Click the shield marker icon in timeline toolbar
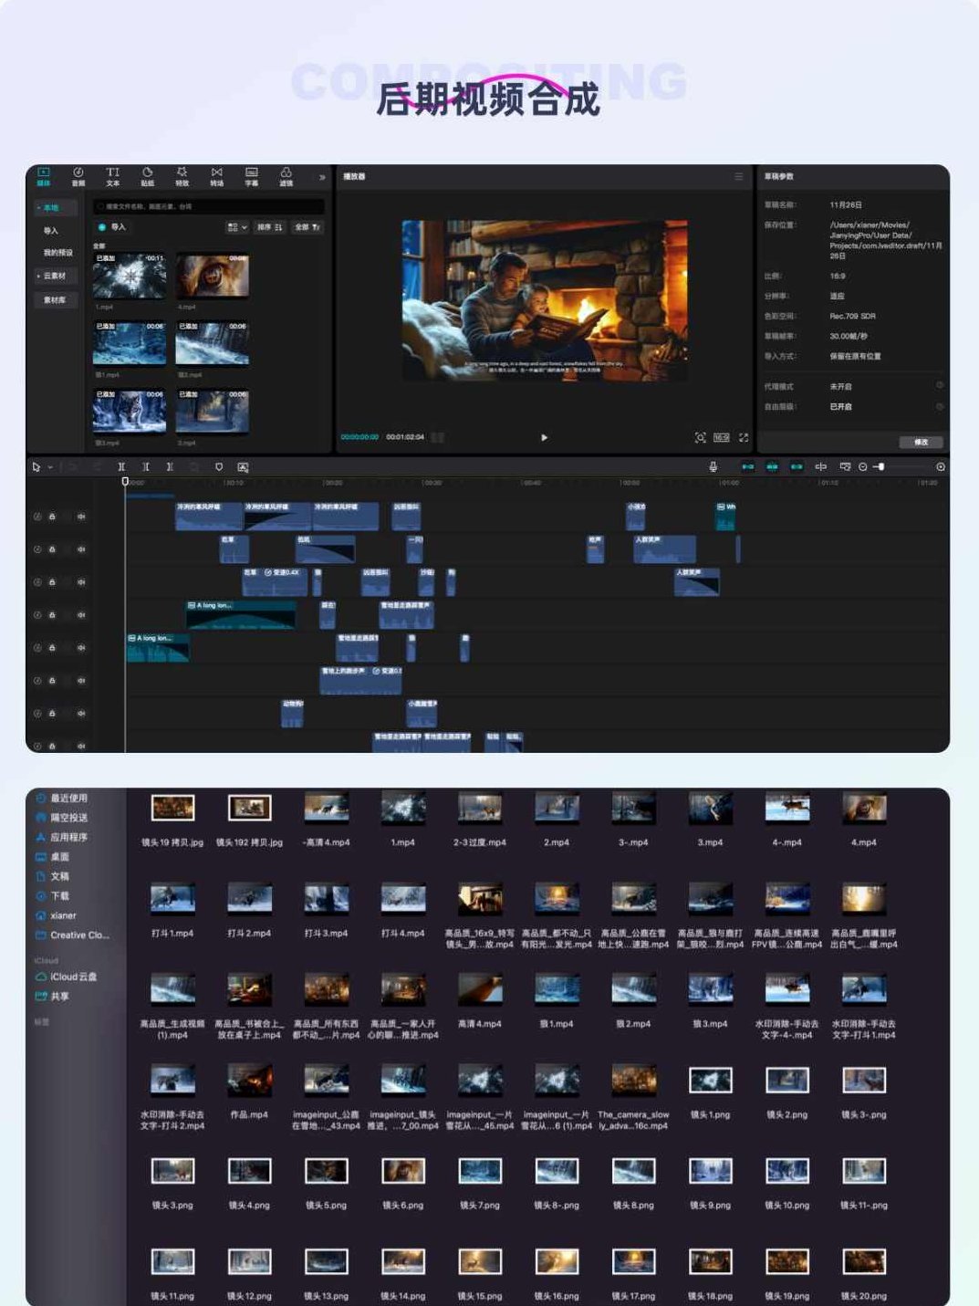 219,466
